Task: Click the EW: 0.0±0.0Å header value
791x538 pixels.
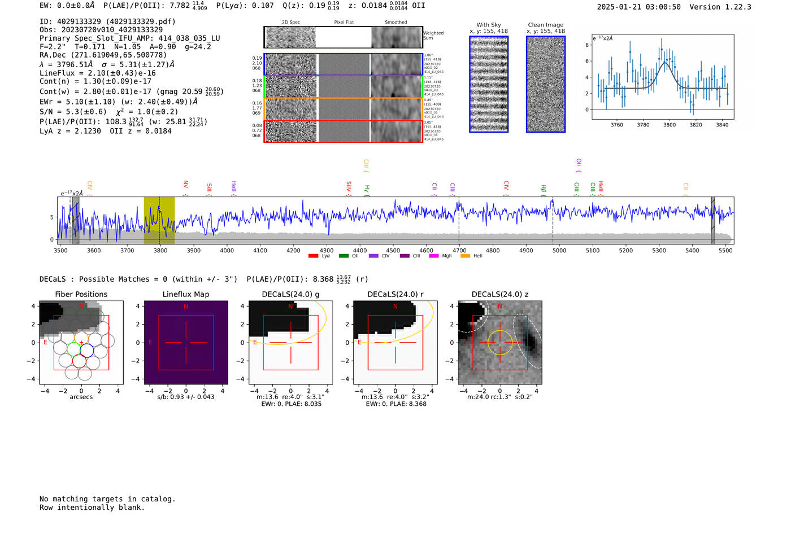Action: click(x=67, y=6)
